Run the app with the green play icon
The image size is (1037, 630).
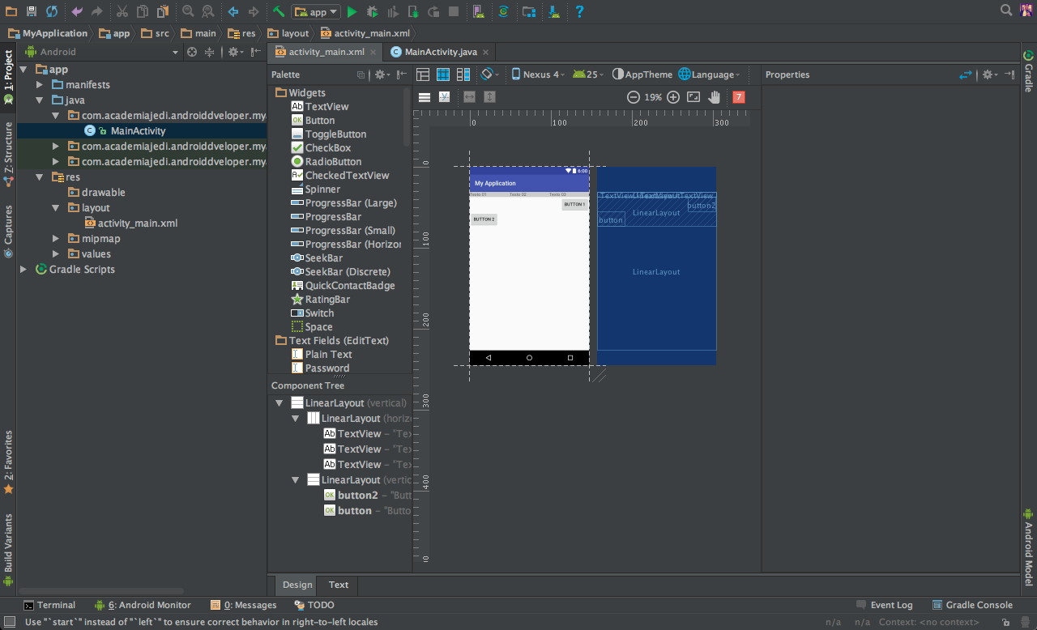tap(352, 11)
